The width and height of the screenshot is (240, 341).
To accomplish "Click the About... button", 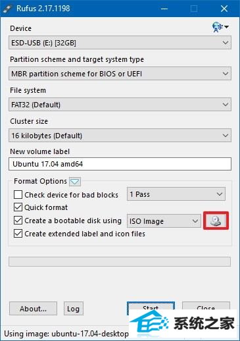I will coord(33,309).
